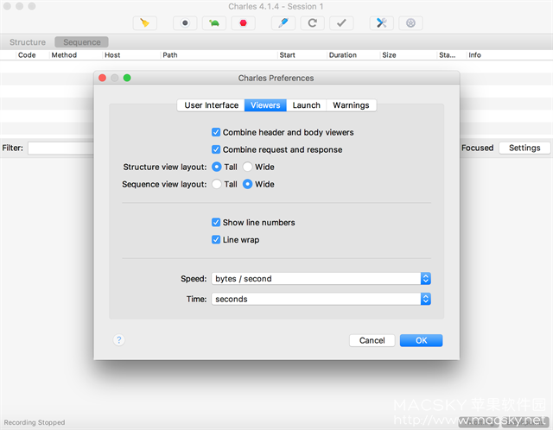Switch to the User Interface tab

(x=211, y=105)
